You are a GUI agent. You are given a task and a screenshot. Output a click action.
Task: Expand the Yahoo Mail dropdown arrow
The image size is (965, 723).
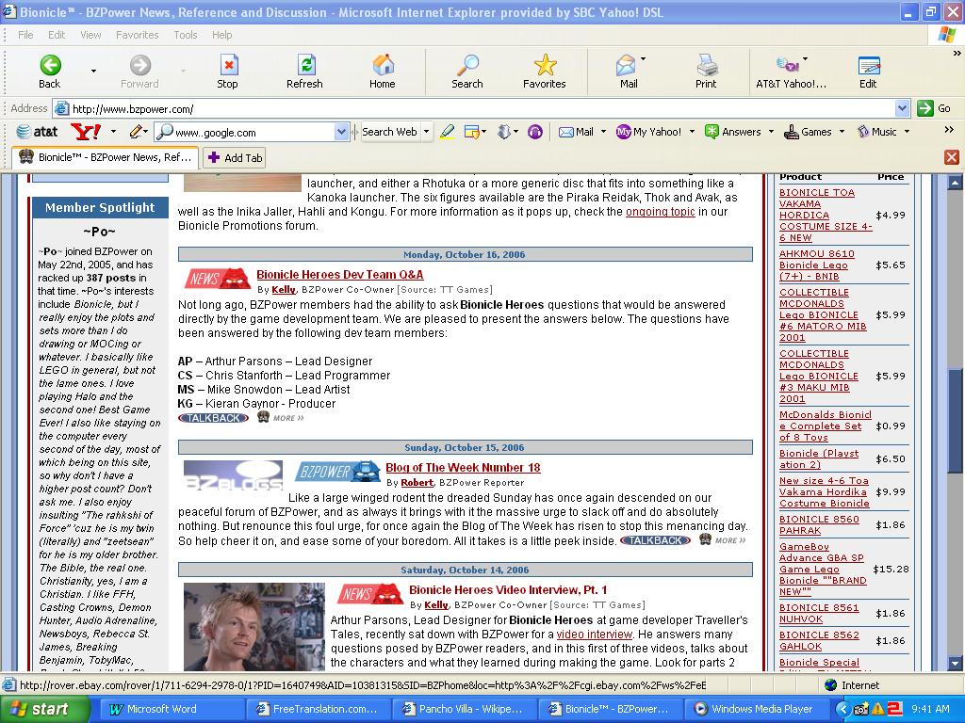[x=603, y=132]
